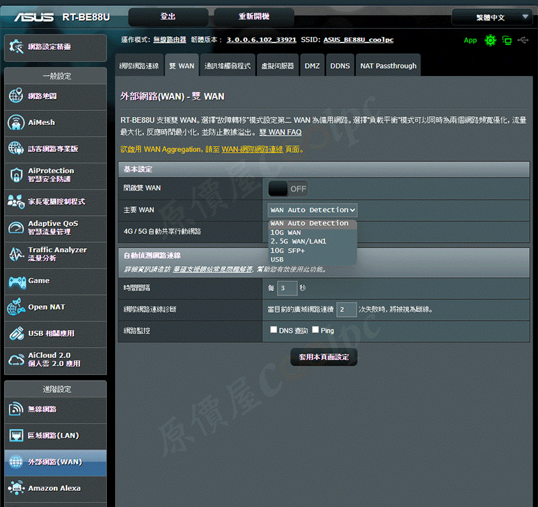Open the language selector dropdown
Screen dimensions: 538x507
click(492, 17)
